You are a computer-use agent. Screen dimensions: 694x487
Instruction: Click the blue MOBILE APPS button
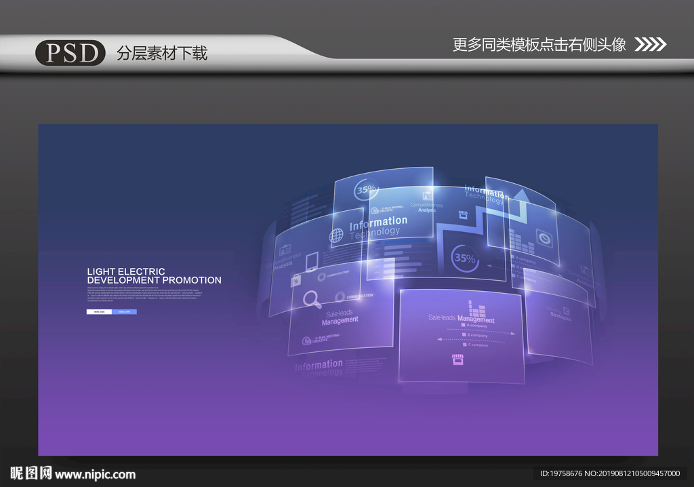pos(125,312)
